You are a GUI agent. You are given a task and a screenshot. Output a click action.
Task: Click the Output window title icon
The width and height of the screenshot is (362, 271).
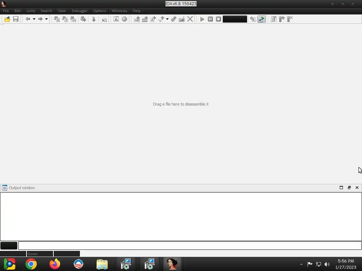(x=5, y=188)
